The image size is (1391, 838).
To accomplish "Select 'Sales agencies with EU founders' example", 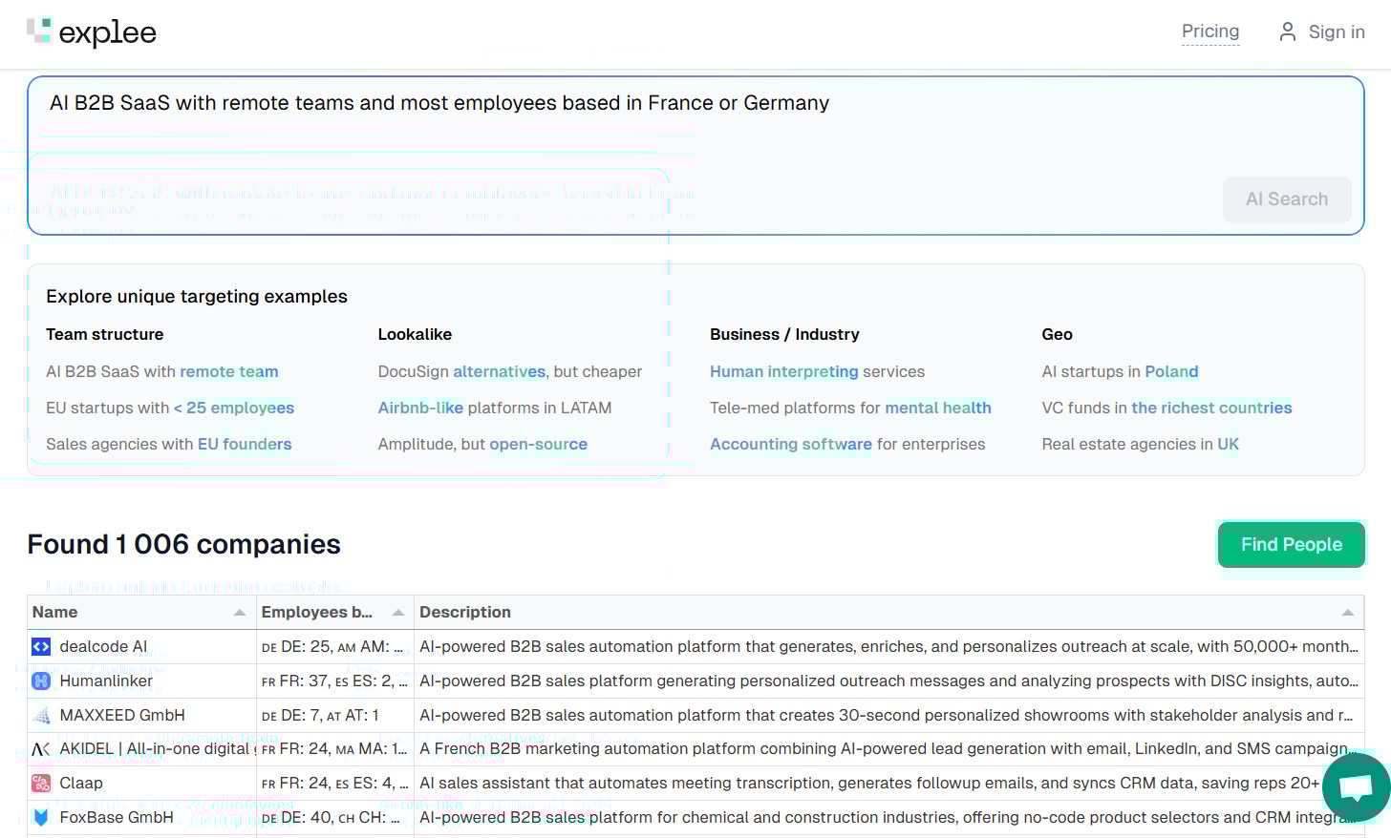I will click(x=169, y=444).
